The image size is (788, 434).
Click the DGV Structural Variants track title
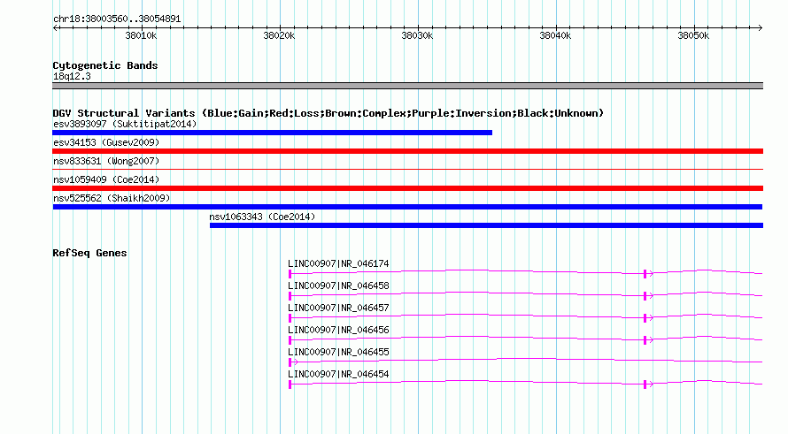(x=328, y=113)
